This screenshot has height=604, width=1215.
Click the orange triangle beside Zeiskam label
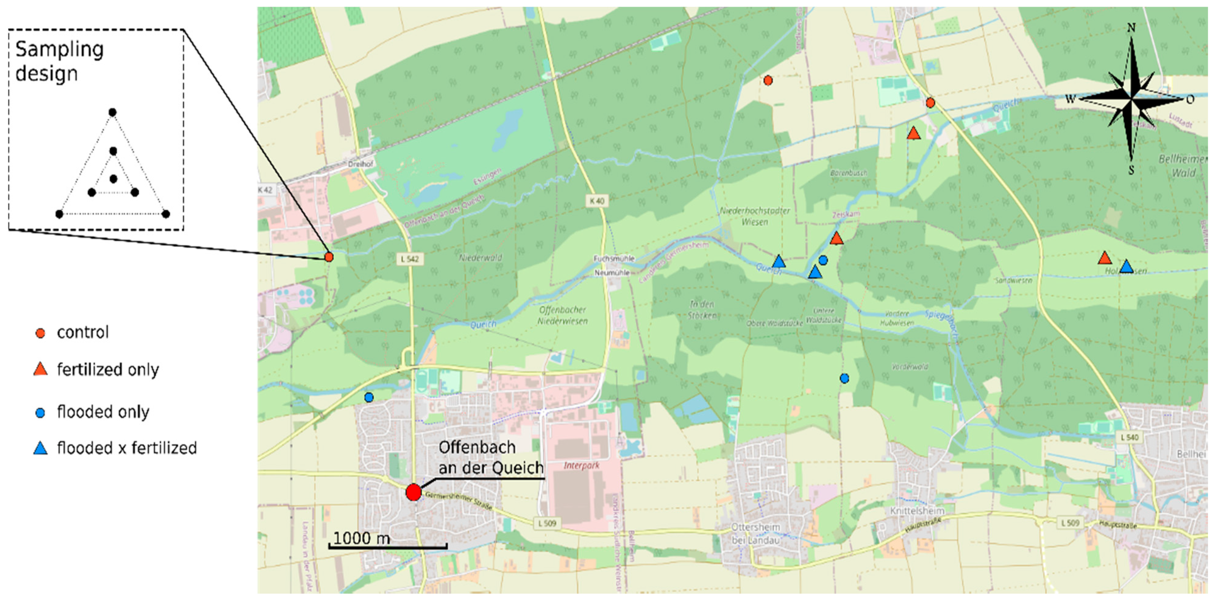coord(836,239)
